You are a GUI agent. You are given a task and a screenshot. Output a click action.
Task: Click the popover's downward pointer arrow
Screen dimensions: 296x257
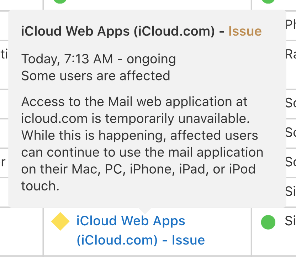(146, 210)
